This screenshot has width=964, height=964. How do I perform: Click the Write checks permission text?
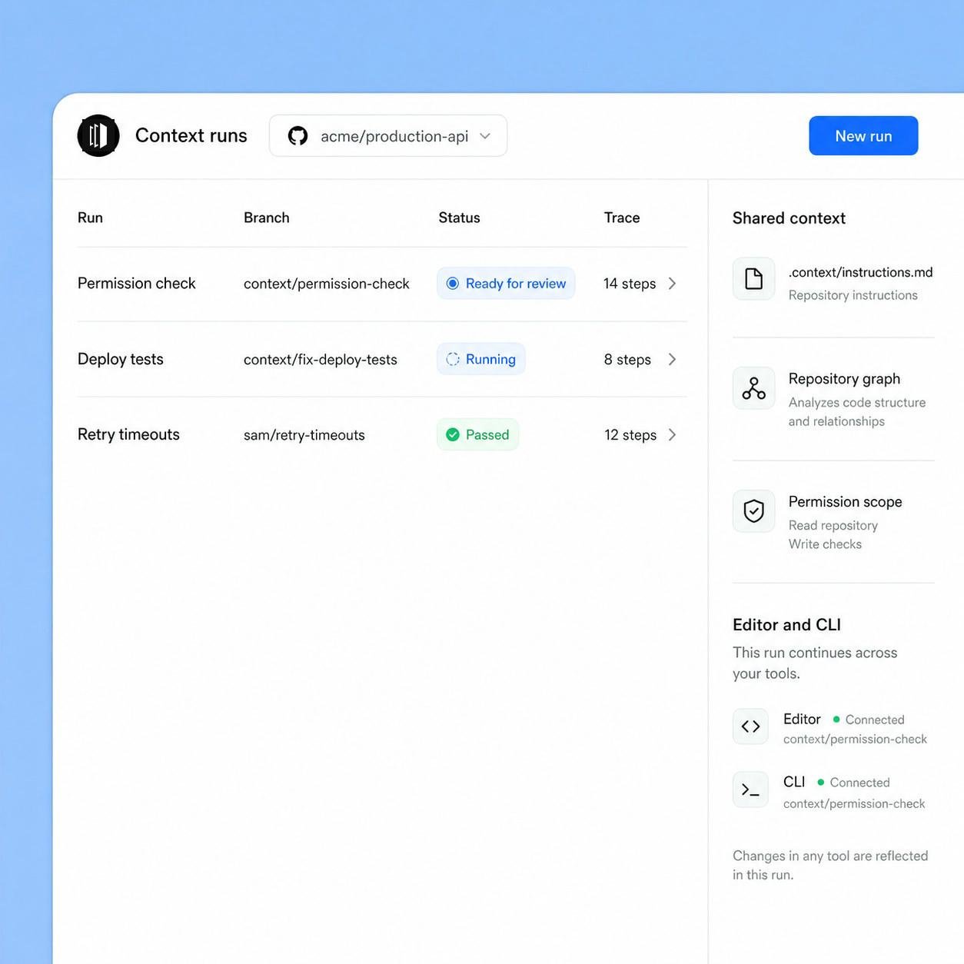pos(825,544)
